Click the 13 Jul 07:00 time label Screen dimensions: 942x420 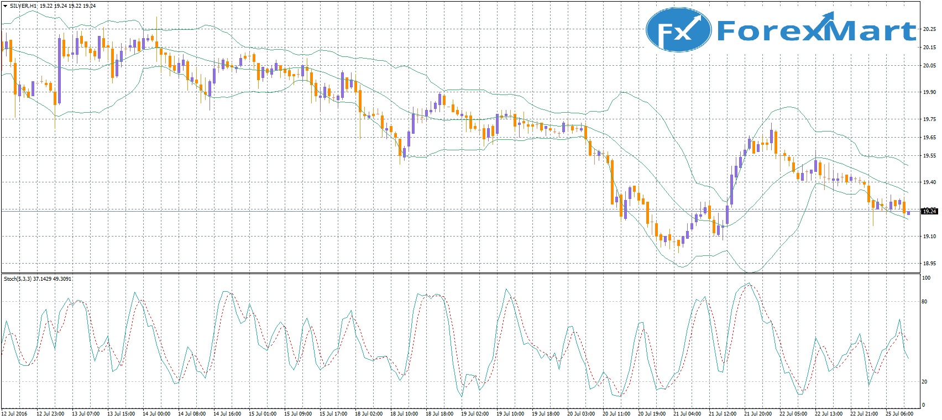[86, 413]
